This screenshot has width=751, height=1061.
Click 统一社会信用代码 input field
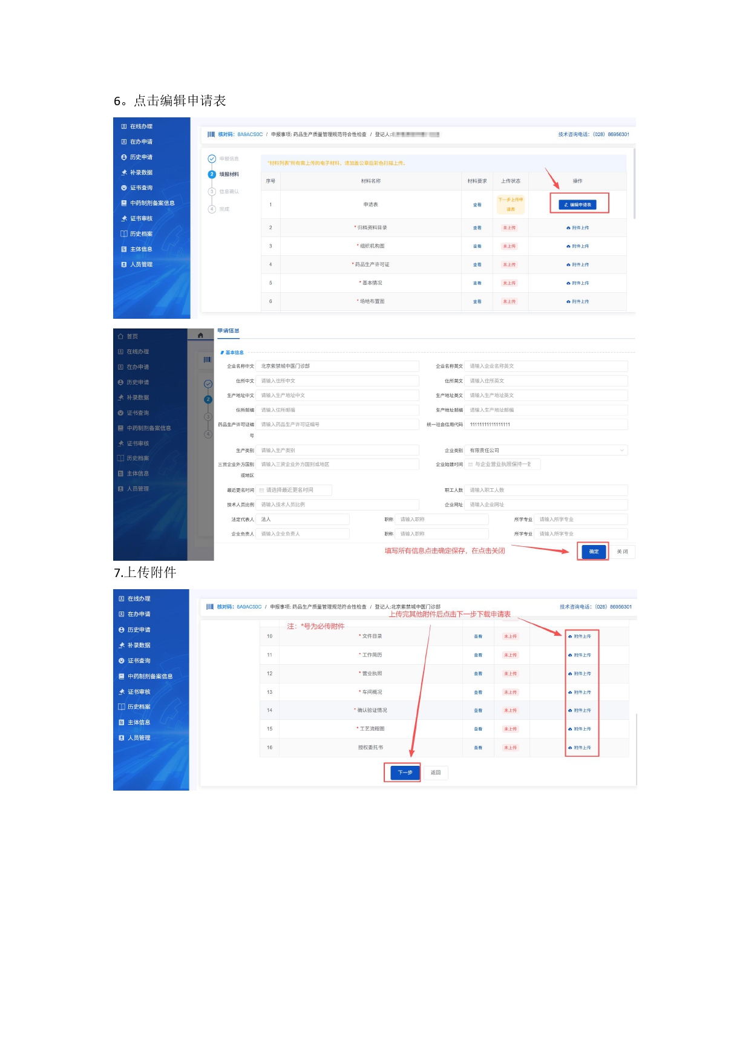546,425
